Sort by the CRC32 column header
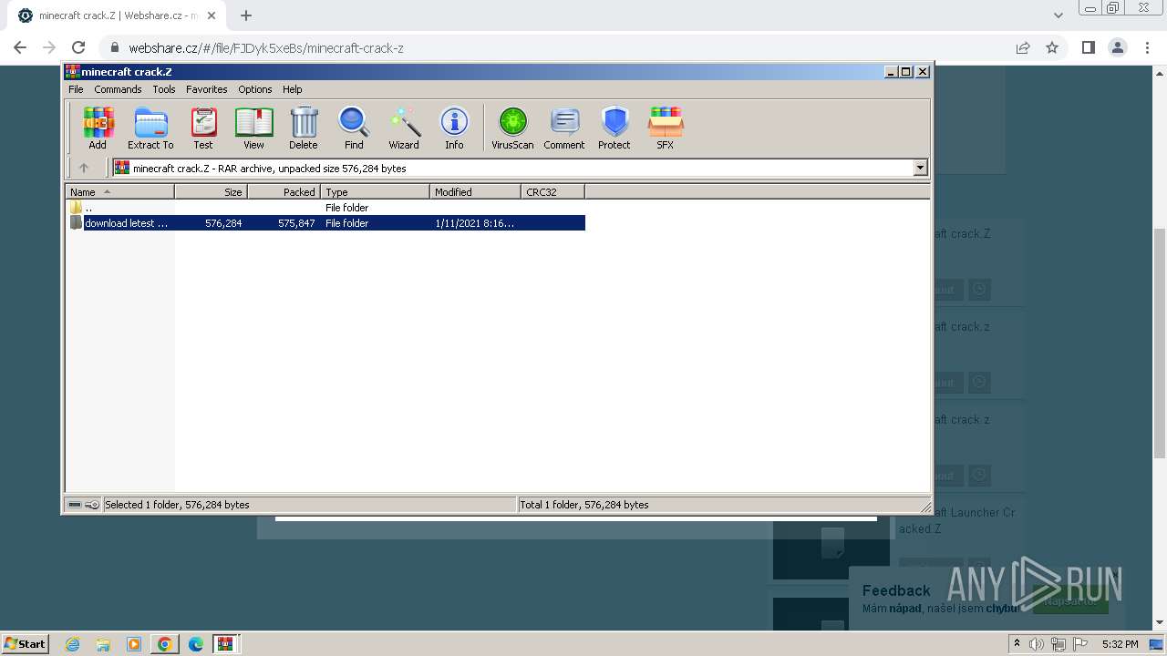Screen dimensions: 1167x656 click(553, 191)
